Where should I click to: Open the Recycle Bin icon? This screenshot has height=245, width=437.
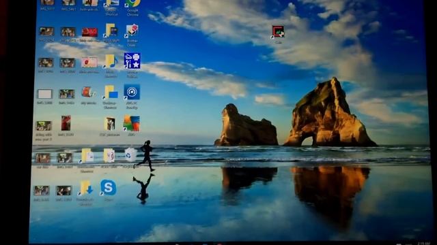(130, 154)
